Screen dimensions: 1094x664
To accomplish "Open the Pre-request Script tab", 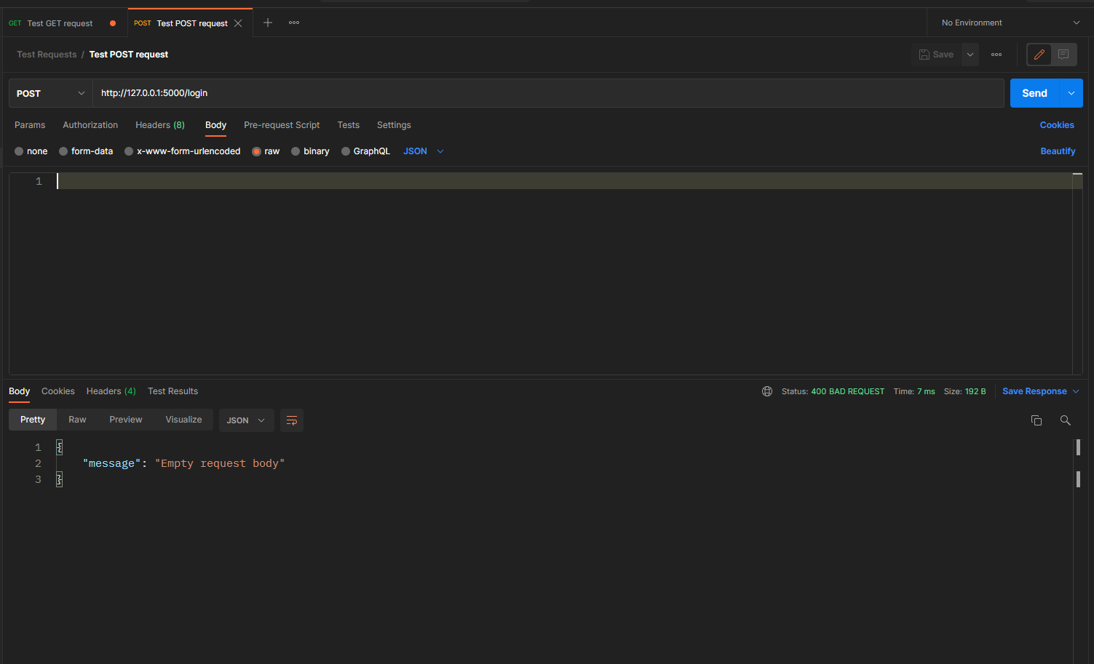I will [x=282, y=125].
